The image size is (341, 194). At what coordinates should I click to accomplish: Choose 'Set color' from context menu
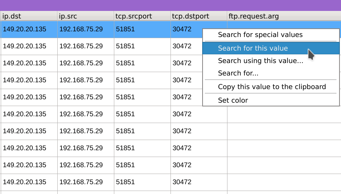(x=233, y=100)
